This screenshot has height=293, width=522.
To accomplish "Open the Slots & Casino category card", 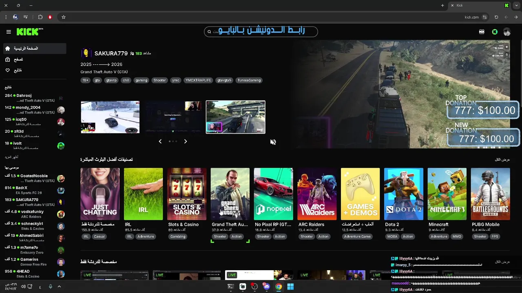I will coord(187,194).
